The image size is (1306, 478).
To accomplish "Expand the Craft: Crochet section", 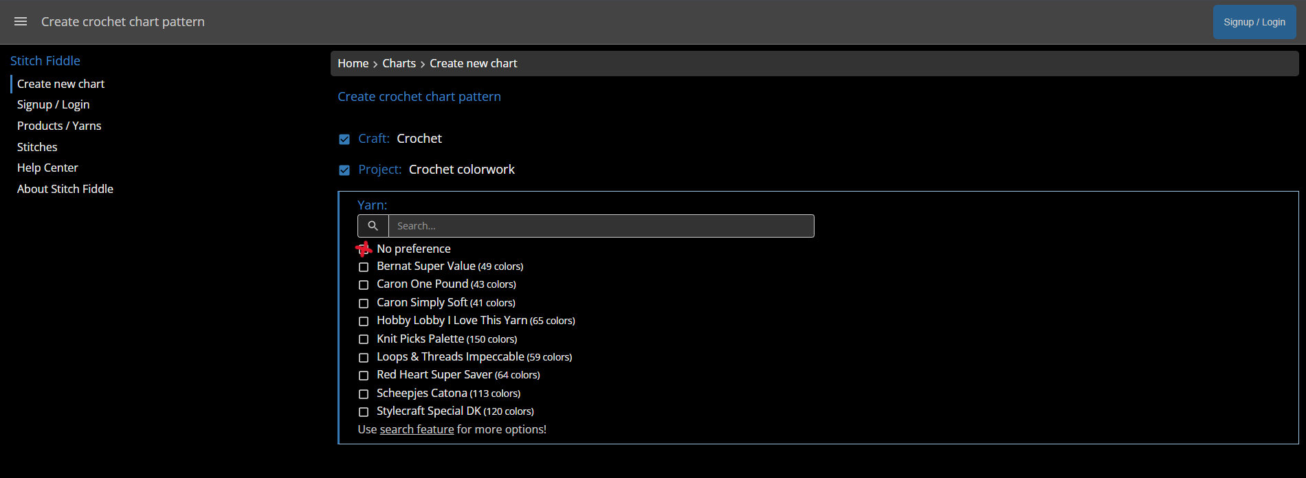I will coord(419,139).
